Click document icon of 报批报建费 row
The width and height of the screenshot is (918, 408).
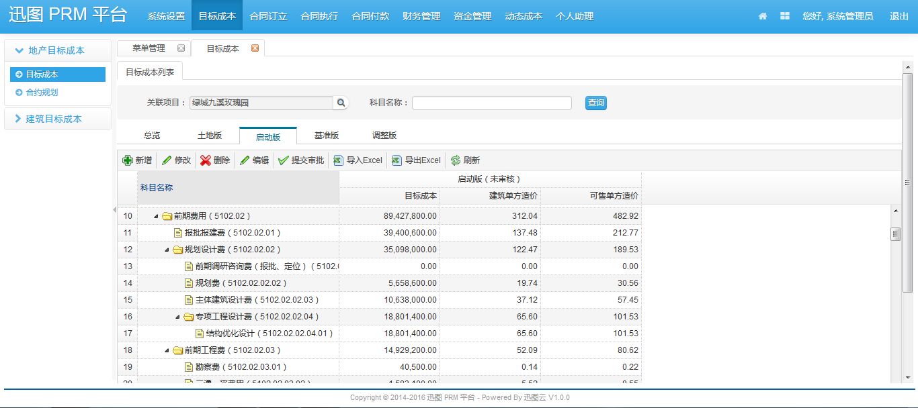click(x=178, y=233)
